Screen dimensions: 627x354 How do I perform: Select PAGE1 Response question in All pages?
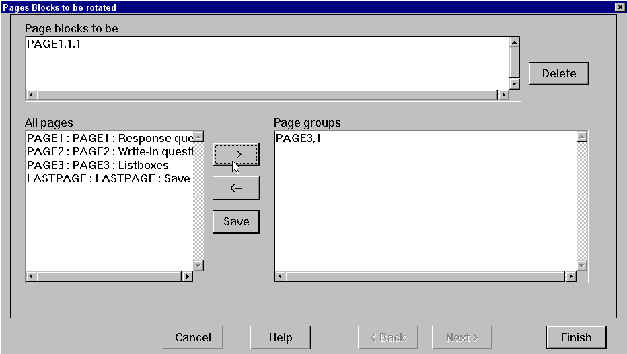[x=110, y=139]
